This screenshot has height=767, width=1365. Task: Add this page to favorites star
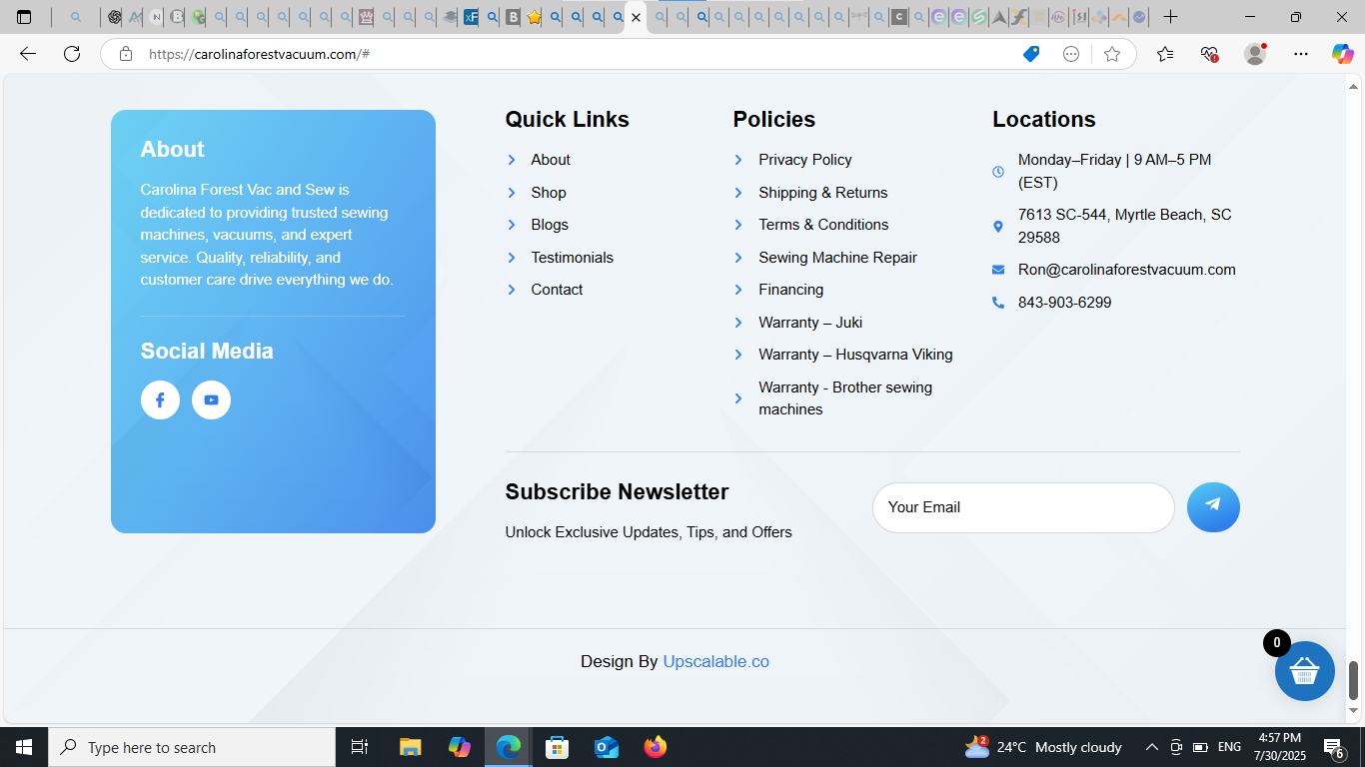[x=1112, y=54]
